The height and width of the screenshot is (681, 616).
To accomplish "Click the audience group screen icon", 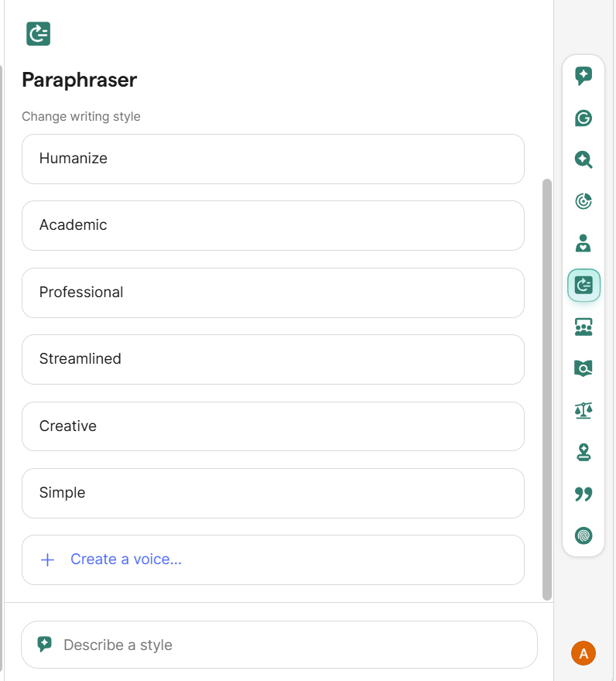I will click(x=583, y=327).
